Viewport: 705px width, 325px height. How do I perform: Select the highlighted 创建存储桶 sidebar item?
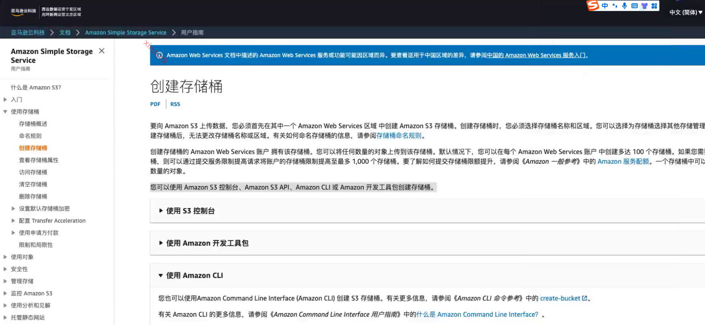pos(33,148)
